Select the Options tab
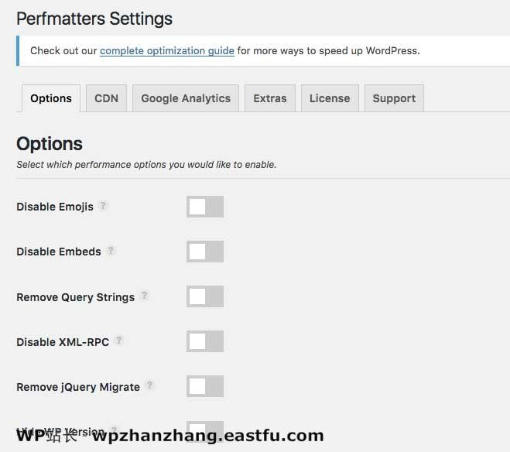Viewport: 510px width, 452px height. click(51, 98)
